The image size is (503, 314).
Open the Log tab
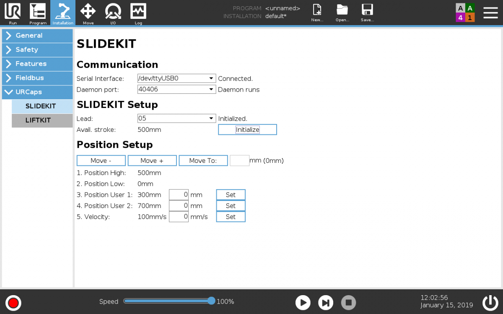pos(138,13)
